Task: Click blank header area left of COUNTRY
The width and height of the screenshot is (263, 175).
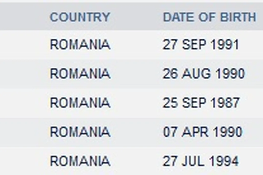Action: point(23,17)
